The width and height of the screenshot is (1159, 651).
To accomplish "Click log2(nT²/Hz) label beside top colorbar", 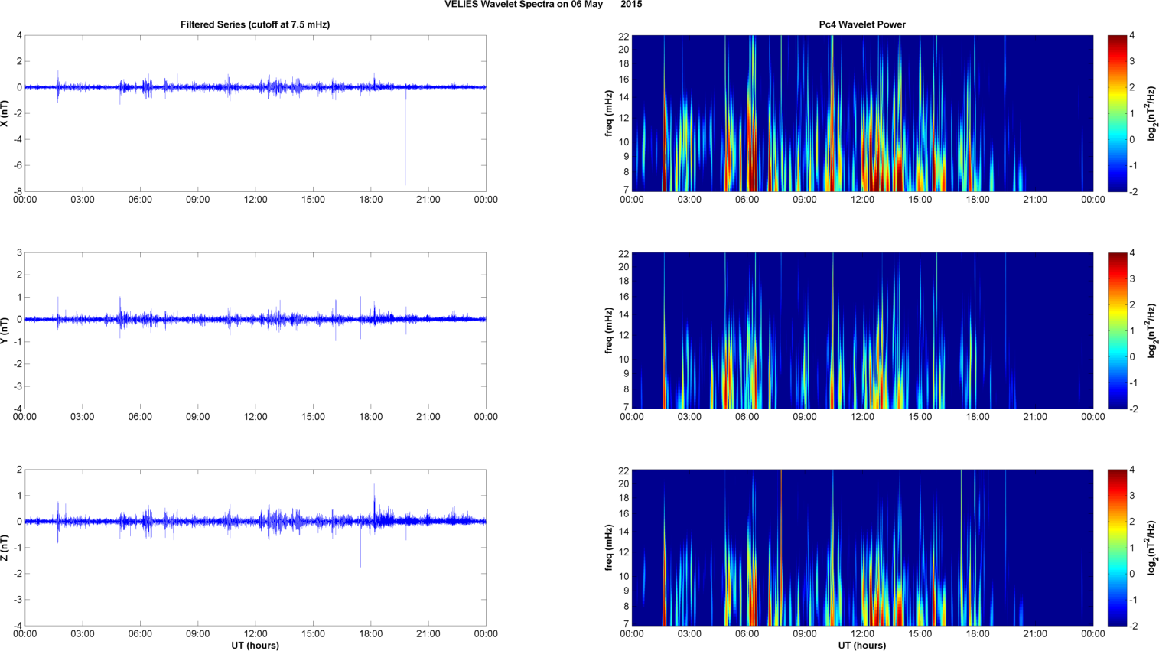I will pyautogui.click(x=1151, y=113).
